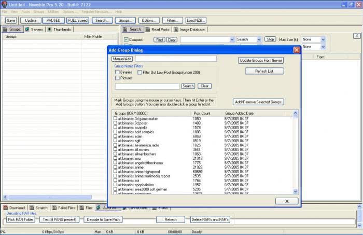Image resolution: width=363 pixels, height=235 pixels.
Task: Check alt.binaries.3d-game-maker group
Action: pyautogui.click(x=115, y=118)
